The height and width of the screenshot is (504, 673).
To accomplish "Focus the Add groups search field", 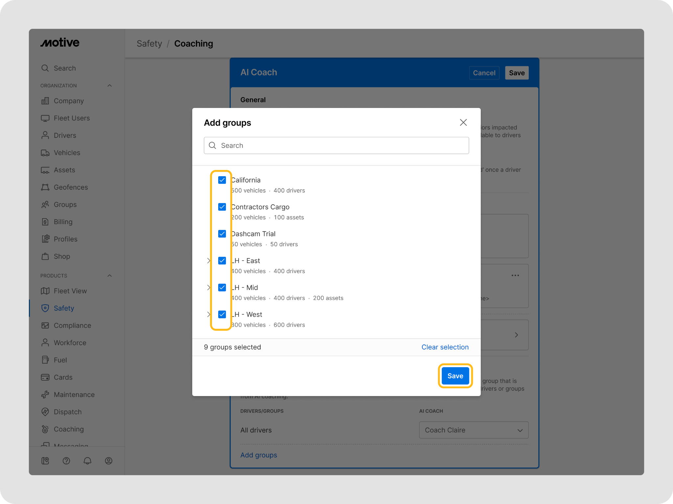I will [336, 145].
